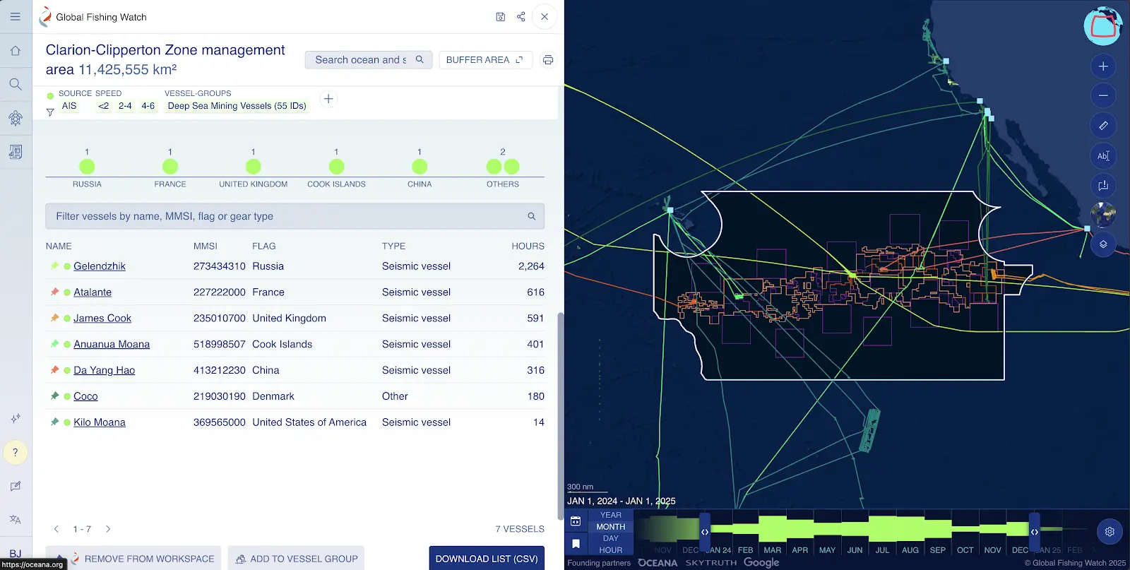Open the timebar settings gear

1109,531
